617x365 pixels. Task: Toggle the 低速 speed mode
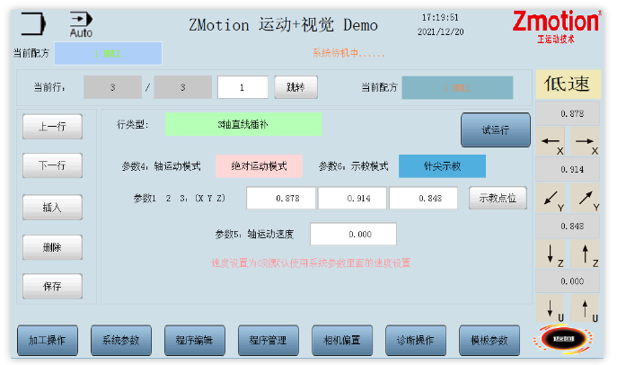point(568,85)
